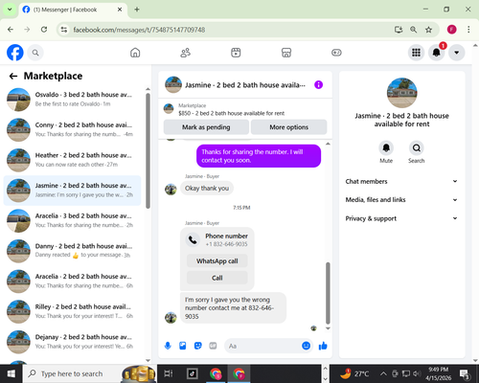Open the Gaming icon in top nav
The height and width of the screenshot is (383, 479).
point(336,53)
